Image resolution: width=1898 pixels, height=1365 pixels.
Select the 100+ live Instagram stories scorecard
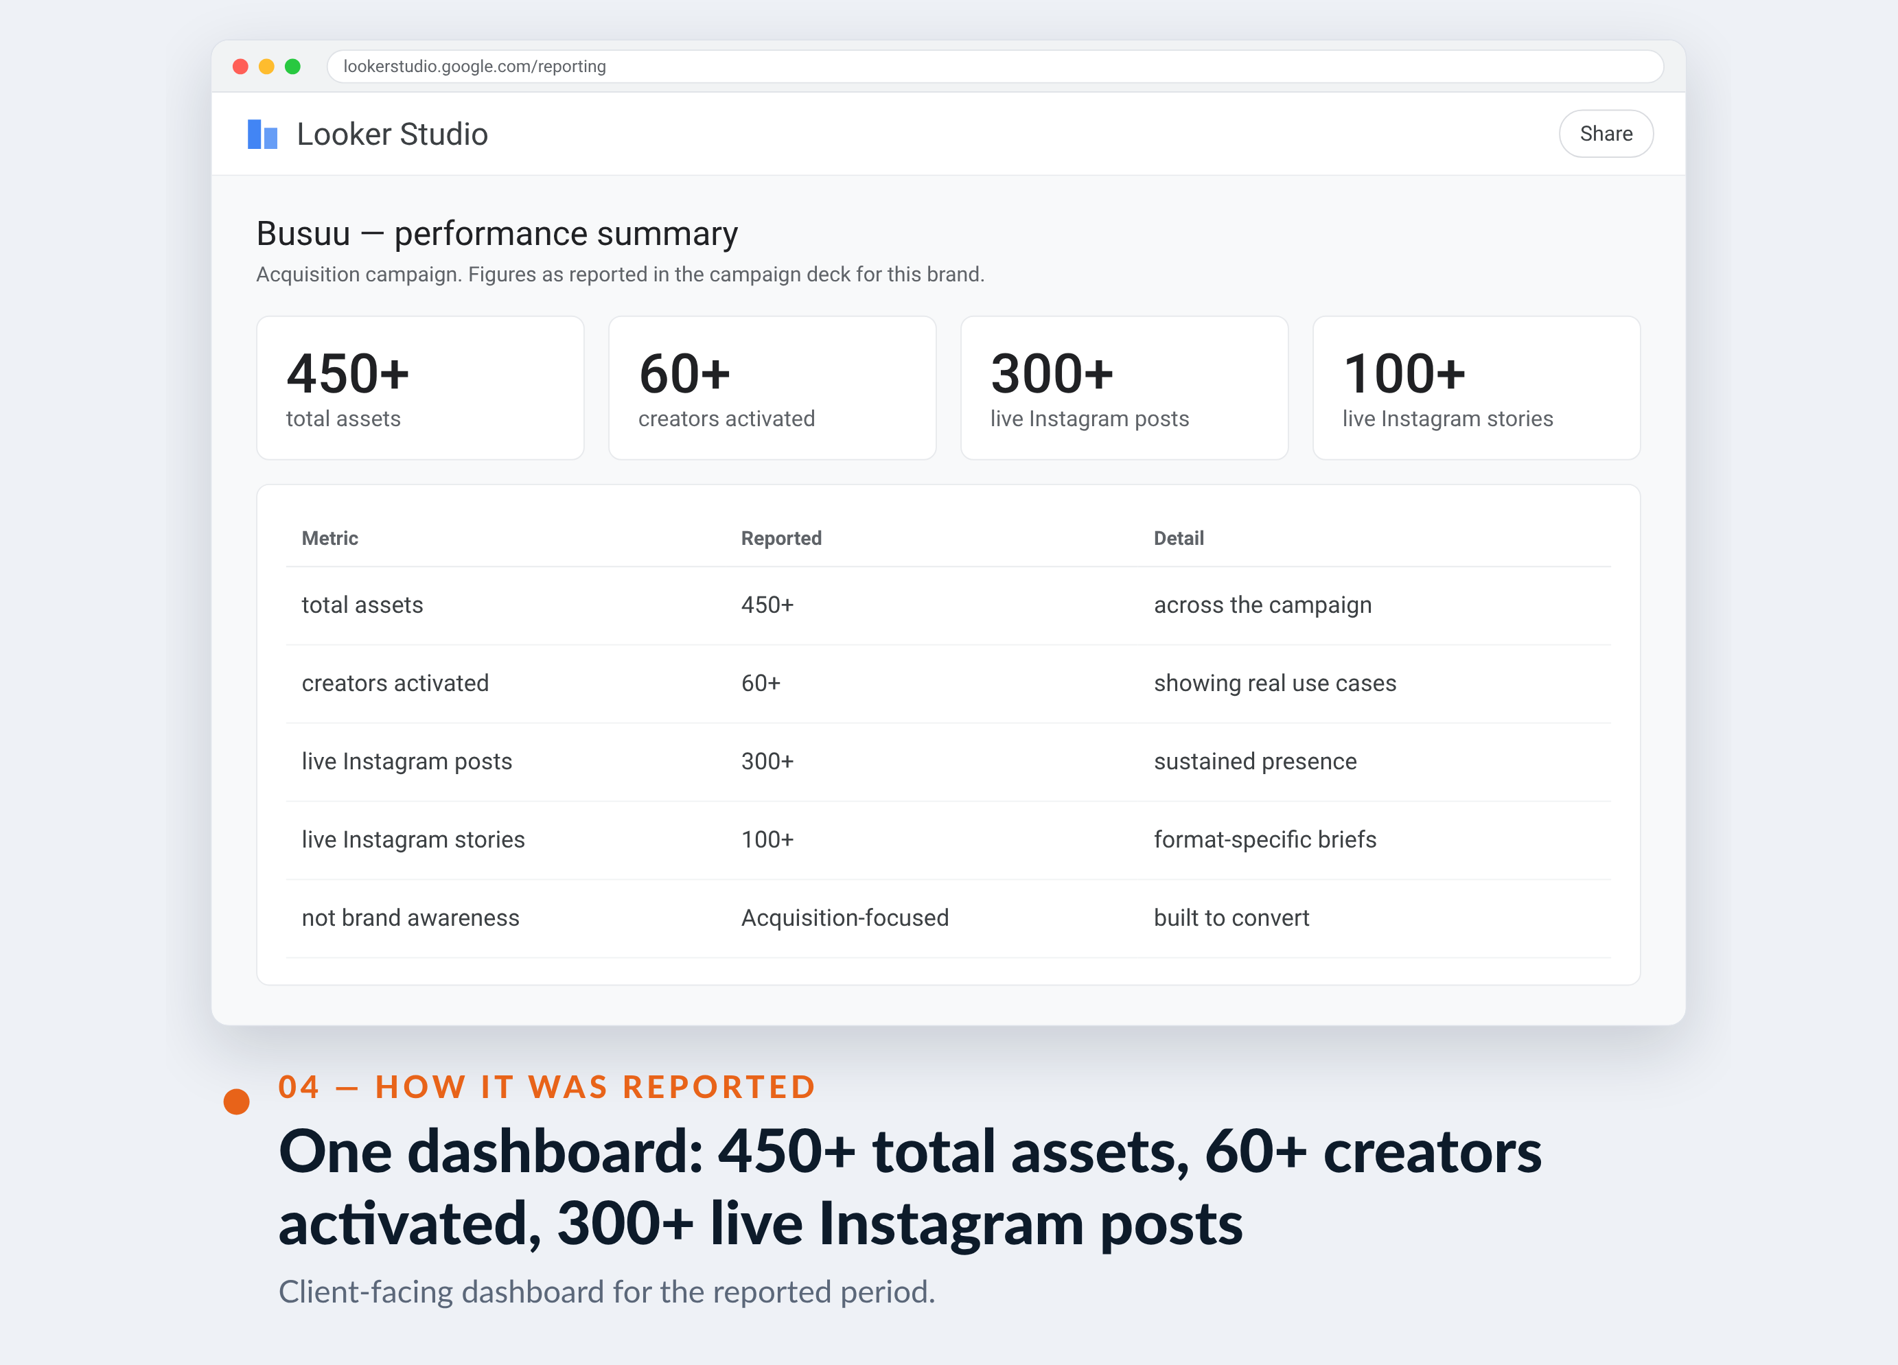coord(1477,388)
